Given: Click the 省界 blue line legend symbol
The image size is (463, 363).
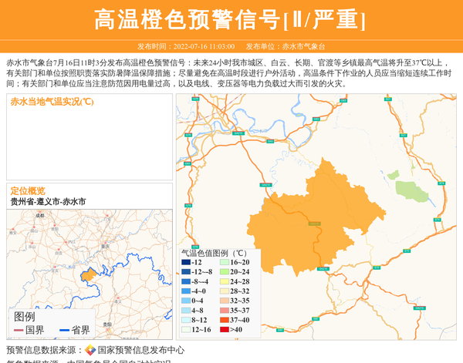Looking at the screenshot, I should 64,331.
